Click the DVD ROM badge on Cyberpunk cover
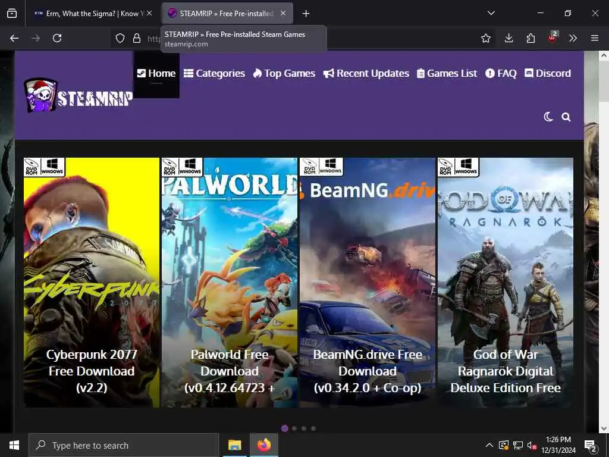Screen dimensions: 609x457 click(32, 167)
